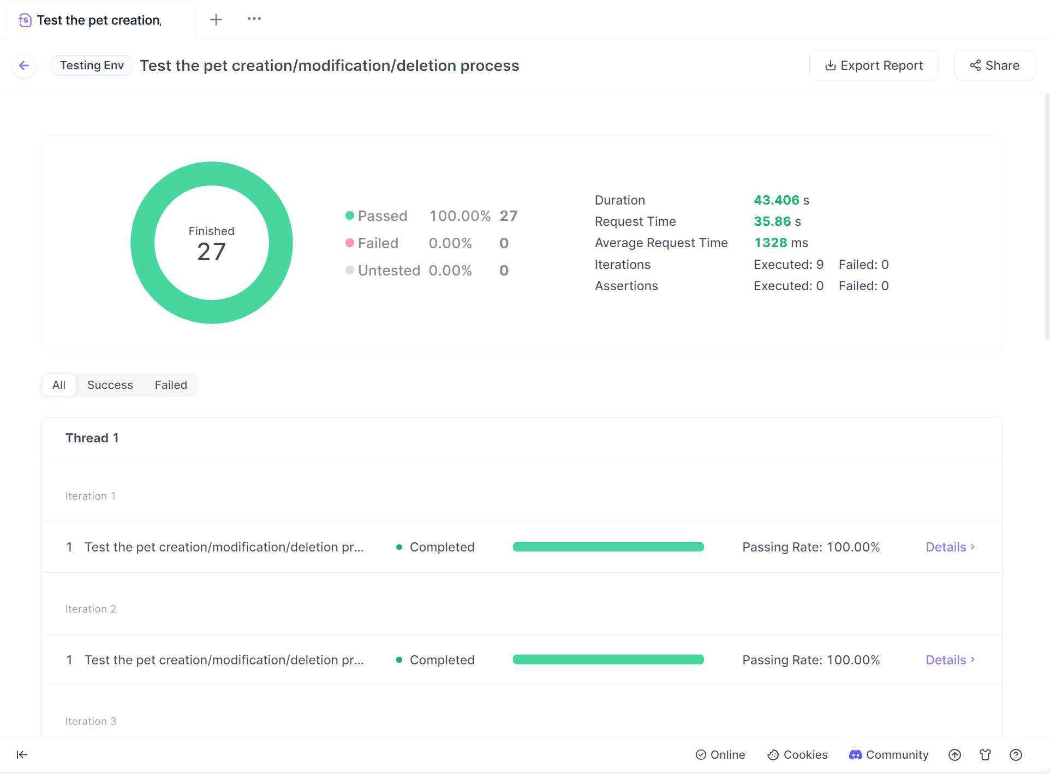Click the Iteration 2 test row name
Image resolution: width=1050 pixels, height=774 pixels.
[224, 660]
